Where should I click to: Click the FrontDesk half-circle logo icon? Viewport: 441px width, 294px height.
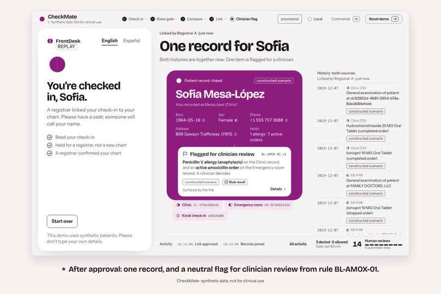pyautogui.click(x=50, y=41)
